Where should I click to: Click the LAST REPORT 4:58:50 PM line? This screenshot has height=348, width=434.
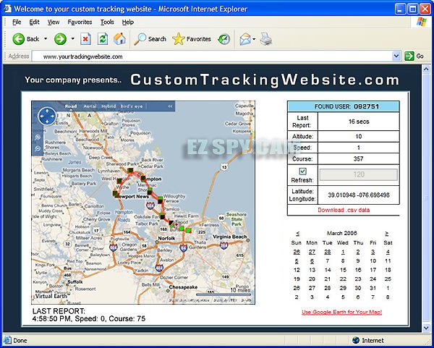[x=89, y=319]
